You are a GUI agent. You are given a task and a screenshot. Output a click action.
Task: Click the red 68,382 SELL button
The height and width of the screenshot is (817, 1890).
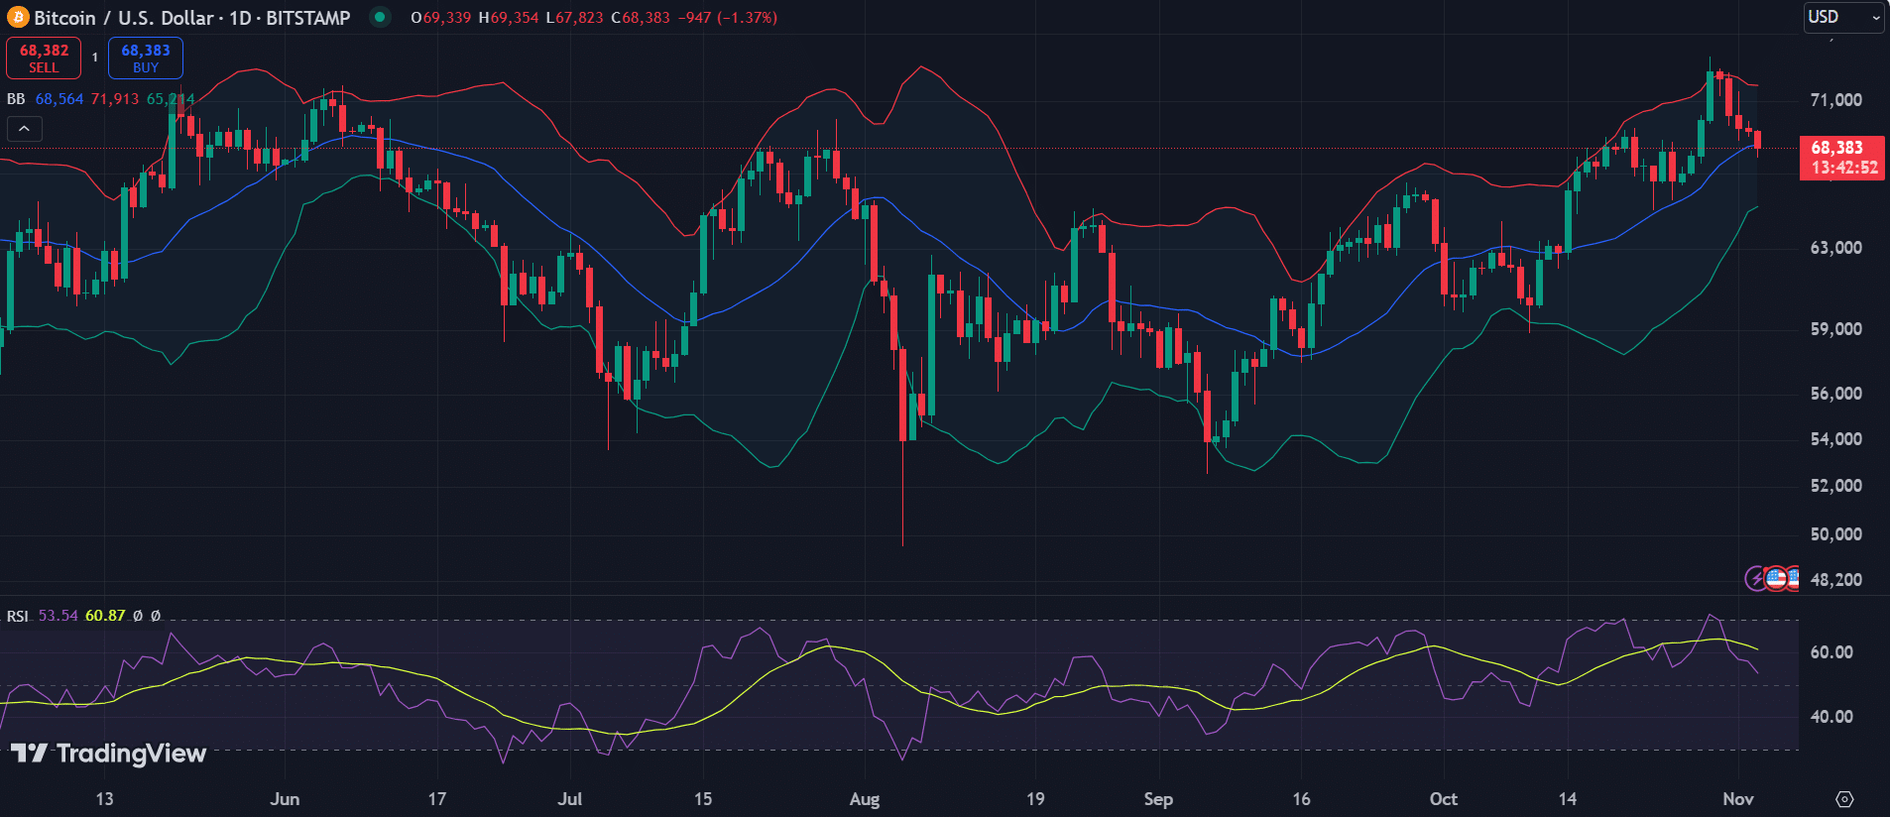click(44, 58)
